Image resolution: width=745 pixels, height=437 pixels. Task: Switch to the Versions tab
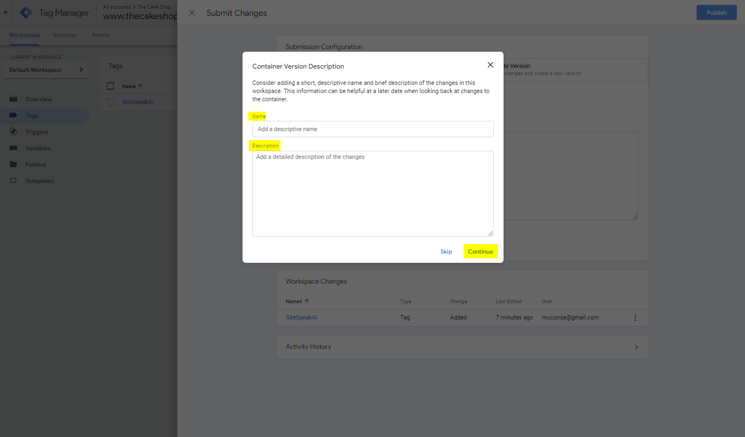point(64,35)
